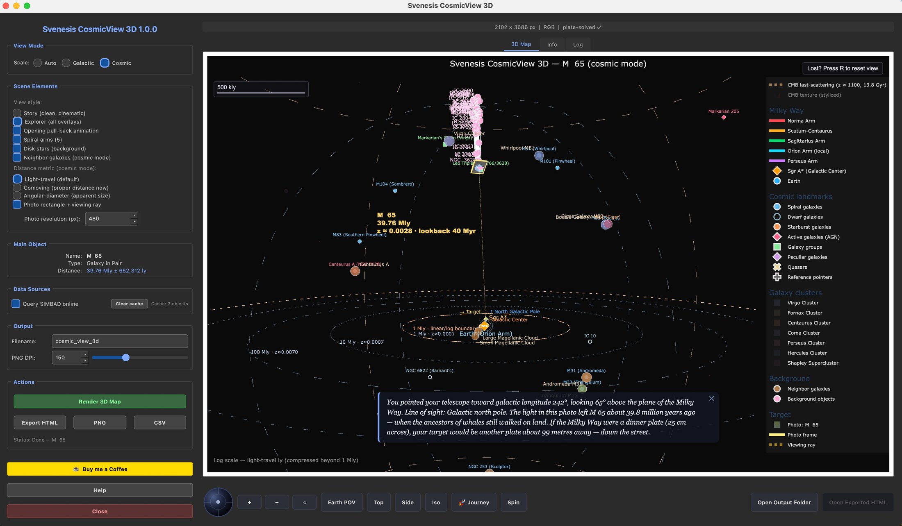Decrease the PNG DPI stepper

84,361
